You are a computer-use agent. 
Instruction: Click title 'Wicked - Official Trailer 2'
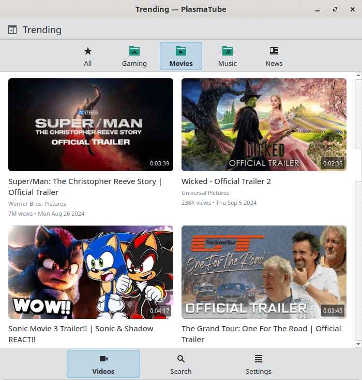pyautogui.click(x=226, y=181)
